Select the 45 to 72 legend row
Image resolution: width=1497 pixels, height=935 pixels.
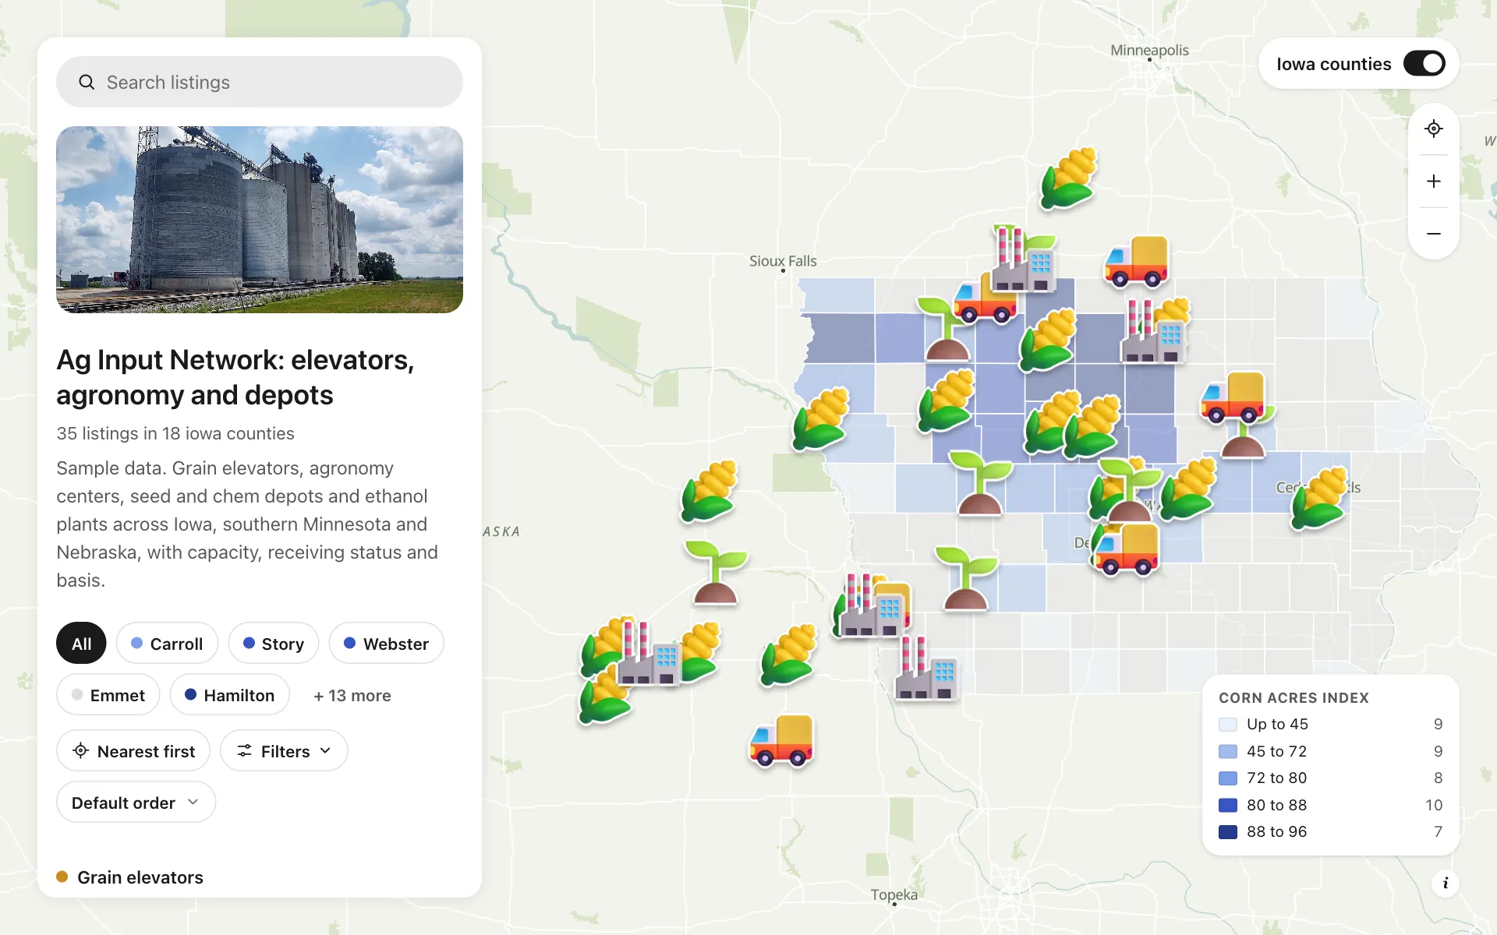(x=1330, y=751)
